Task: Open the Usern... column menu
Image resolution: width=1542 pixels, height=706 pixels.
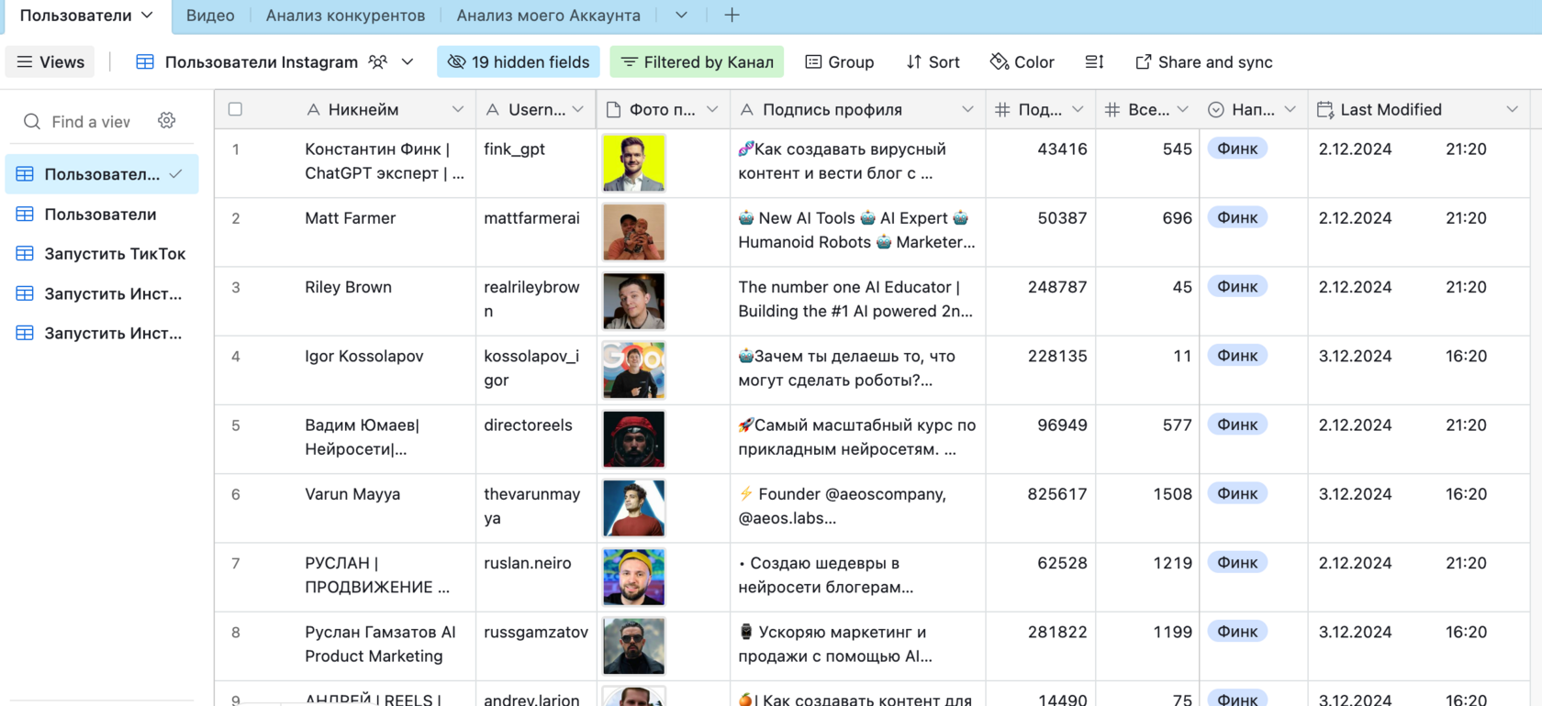Action: click(577, 110)
